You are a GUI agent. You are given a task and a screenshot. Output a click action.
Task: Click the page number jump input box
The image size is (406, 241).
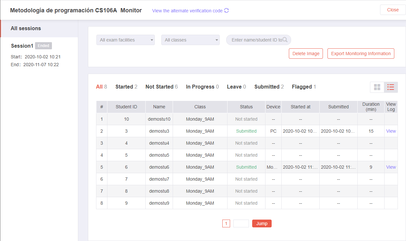241,223
